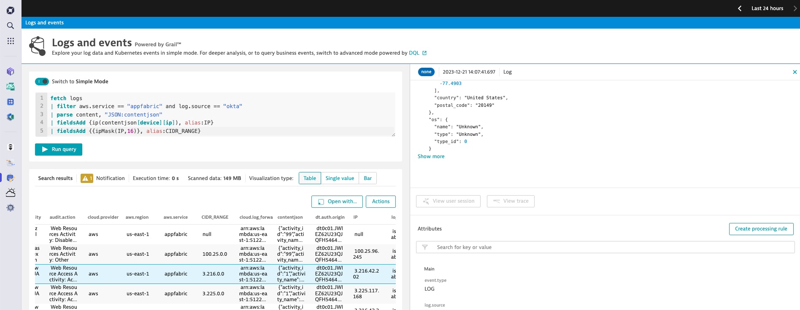Open the purple cube app in sidebar
This screenshot has width=800, height=310.
pos(11,72)
